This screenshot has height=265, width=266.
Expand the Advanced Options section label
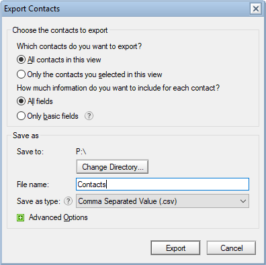tap(58, 217)
